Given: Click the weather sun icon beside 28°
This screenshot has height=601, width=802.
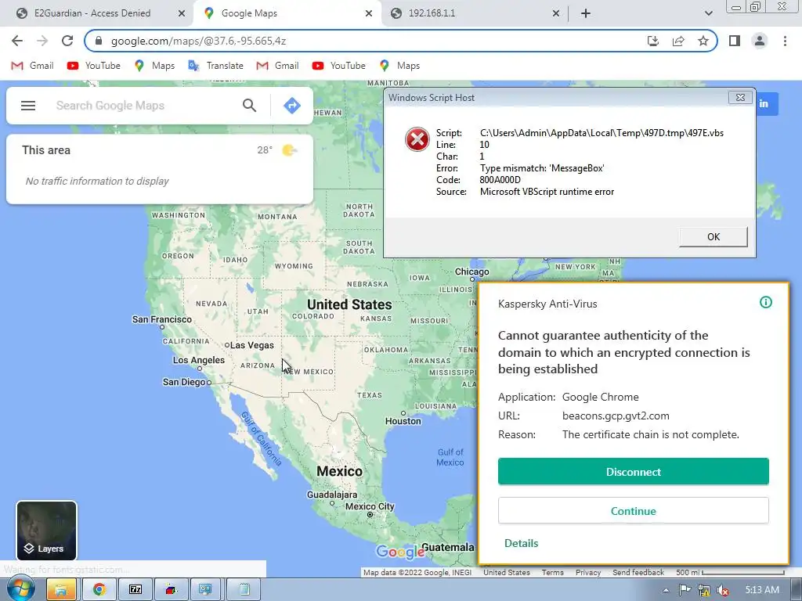Looking at the screenshot, I should (x=290, y=150).
